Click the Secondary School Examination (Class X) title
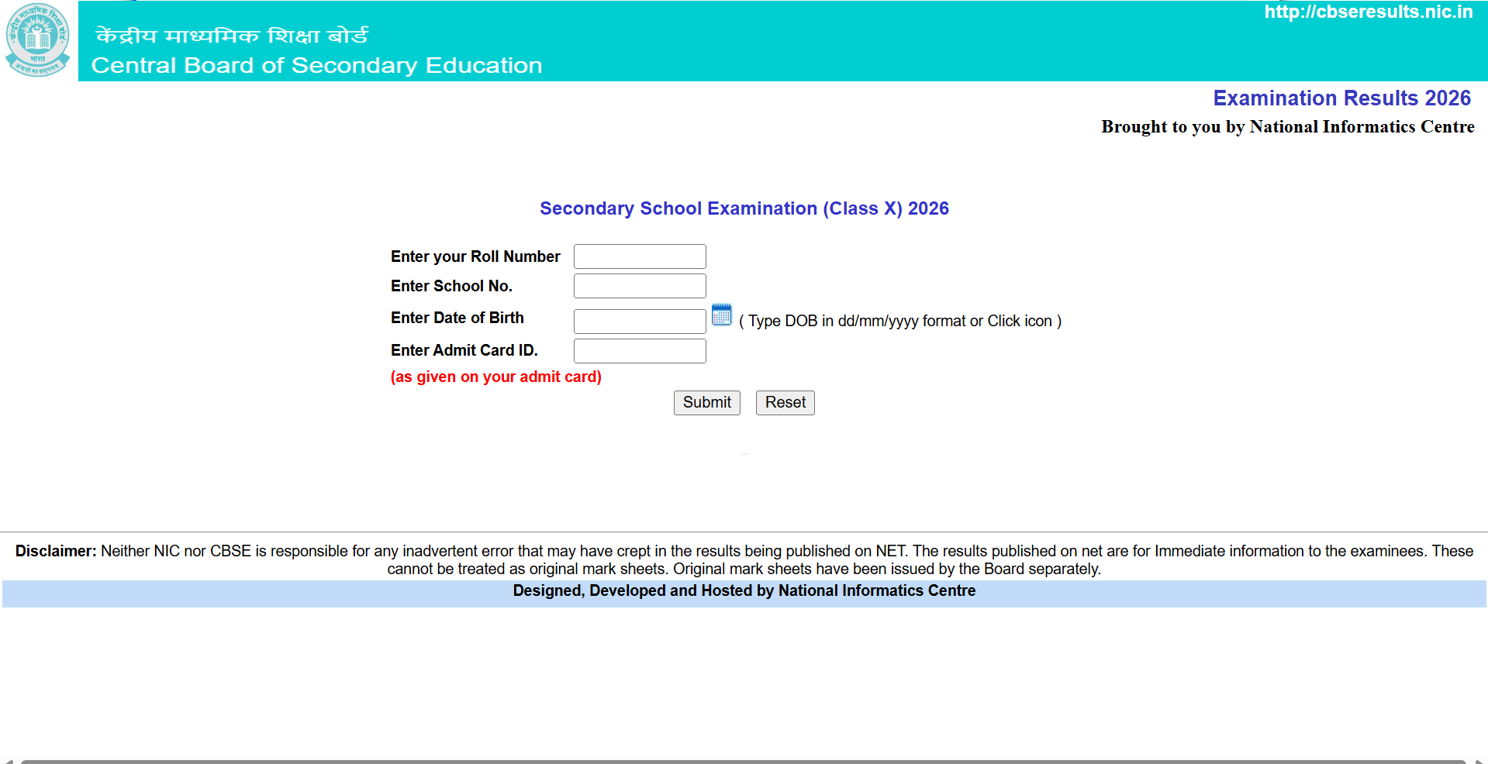 [744, 208]
